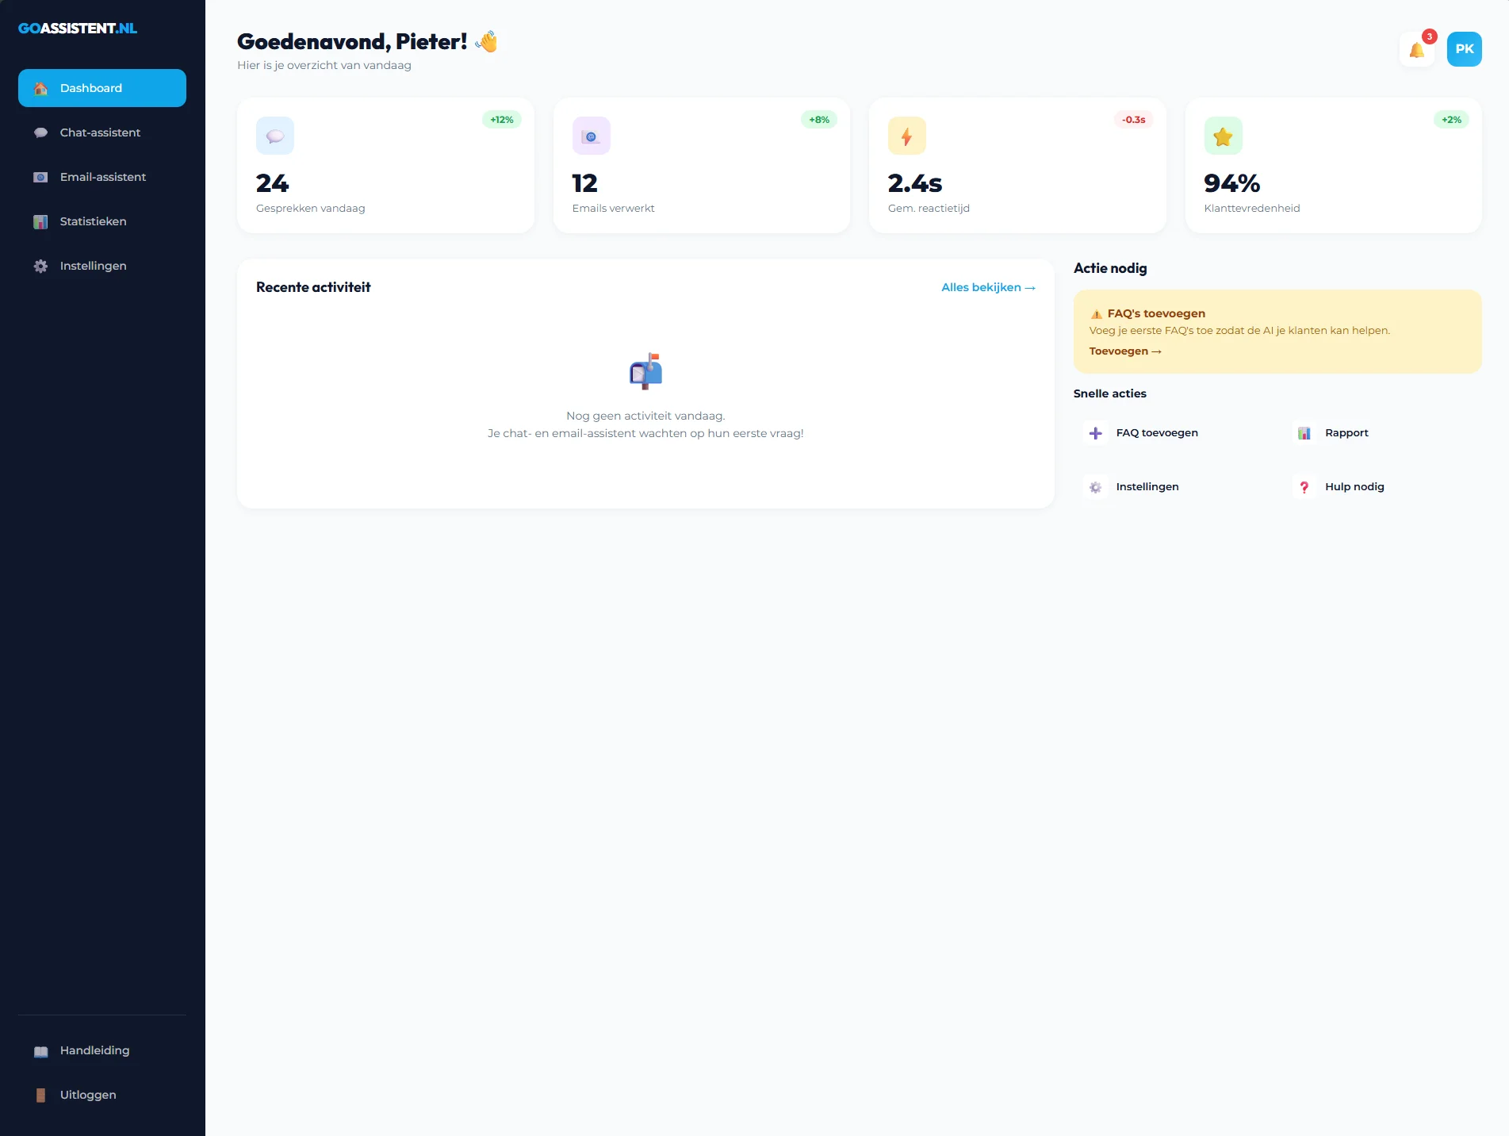The width and height of the screenshot is (1509, 1136).
Task: Click the speech bubble icon on Gesprekken card
Action: (x=274, y=135)
